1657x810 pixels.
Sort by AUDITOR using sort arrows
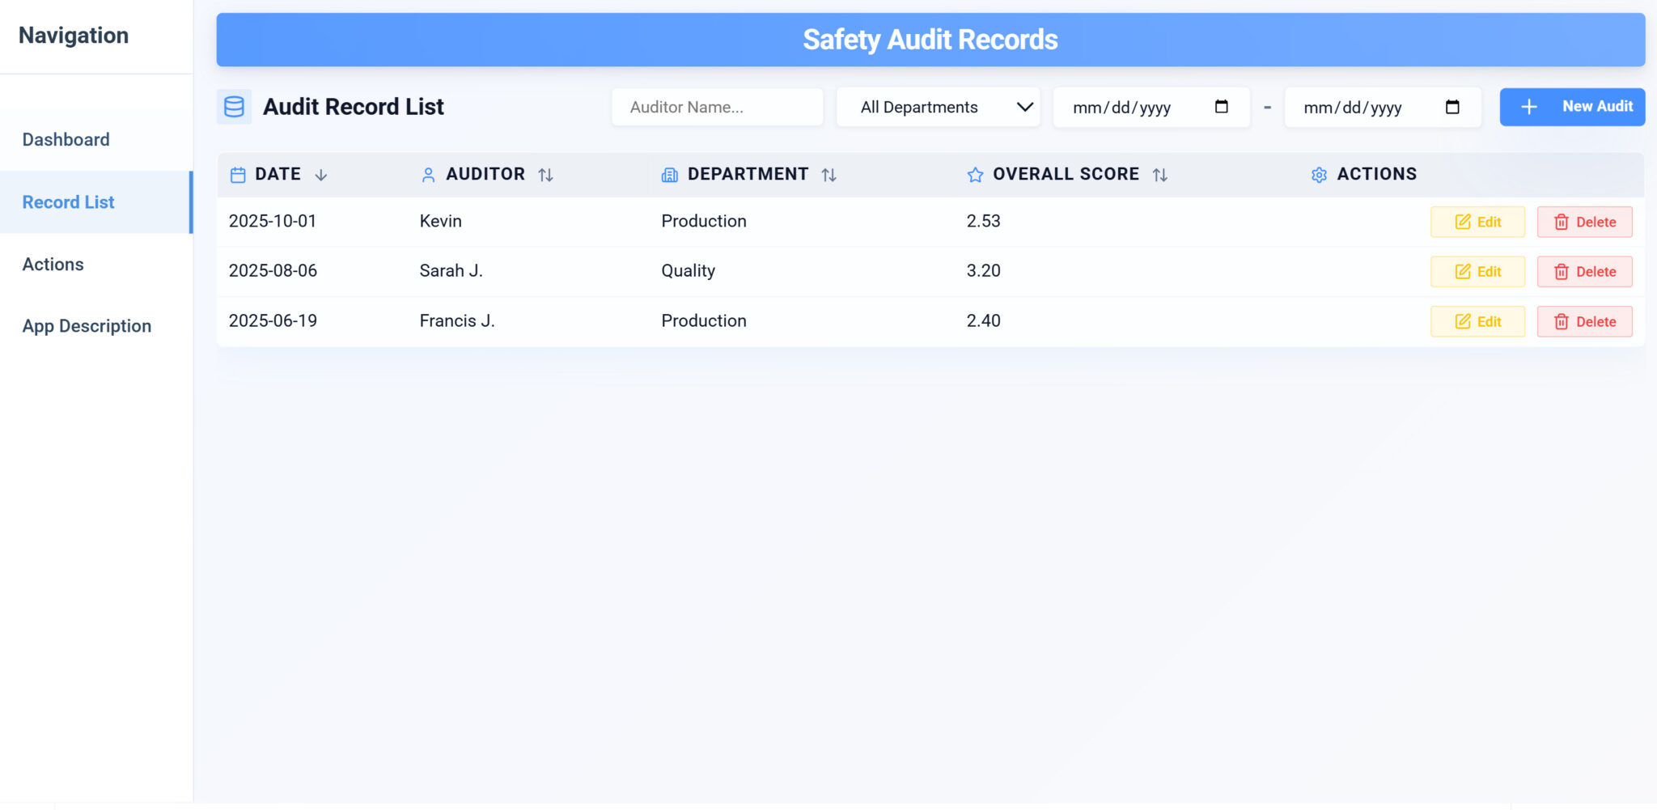point(546,175)
